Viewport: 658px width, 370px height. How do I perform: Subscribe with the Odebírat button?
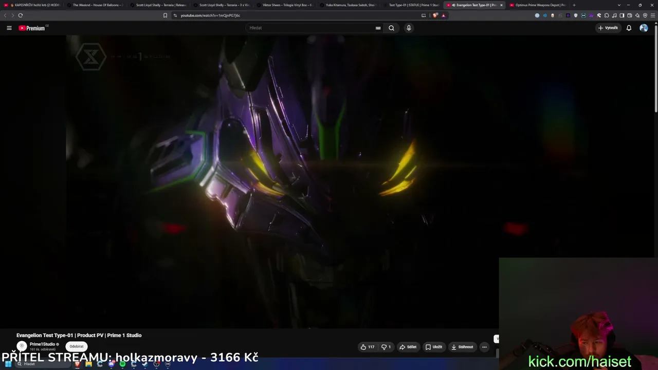coord(77,346)
